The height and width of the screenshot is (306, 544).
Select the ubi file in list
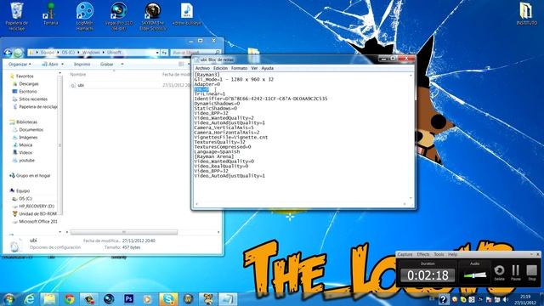pos(81,85)
